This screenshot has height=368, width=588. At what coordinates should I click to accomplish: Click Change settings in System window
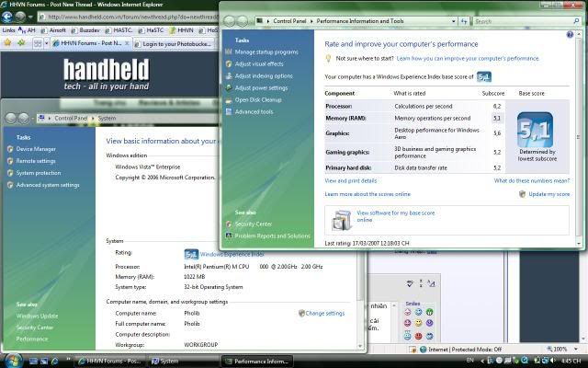(x=324, y=313)
